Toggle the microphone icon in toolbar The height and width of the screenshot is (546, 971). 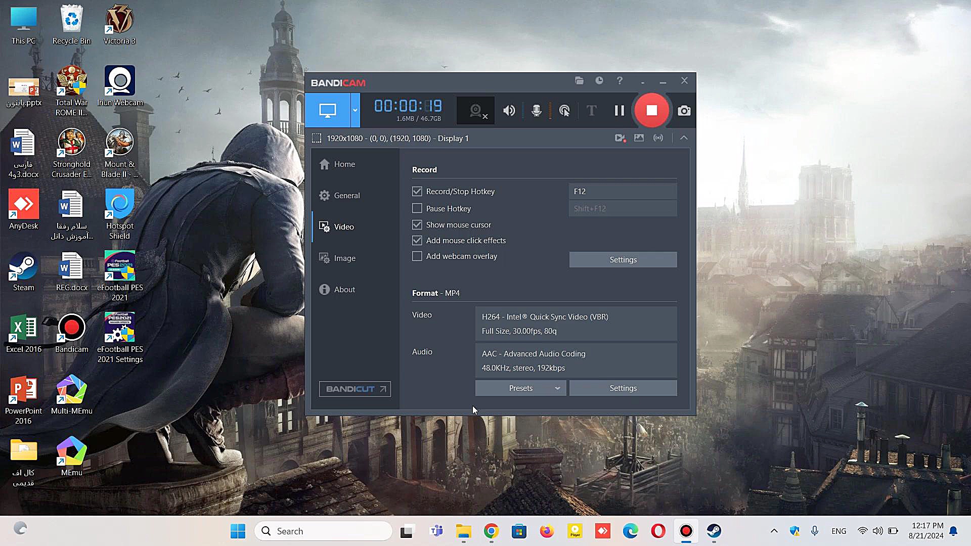pyautogui.click(x=537, y=110)
